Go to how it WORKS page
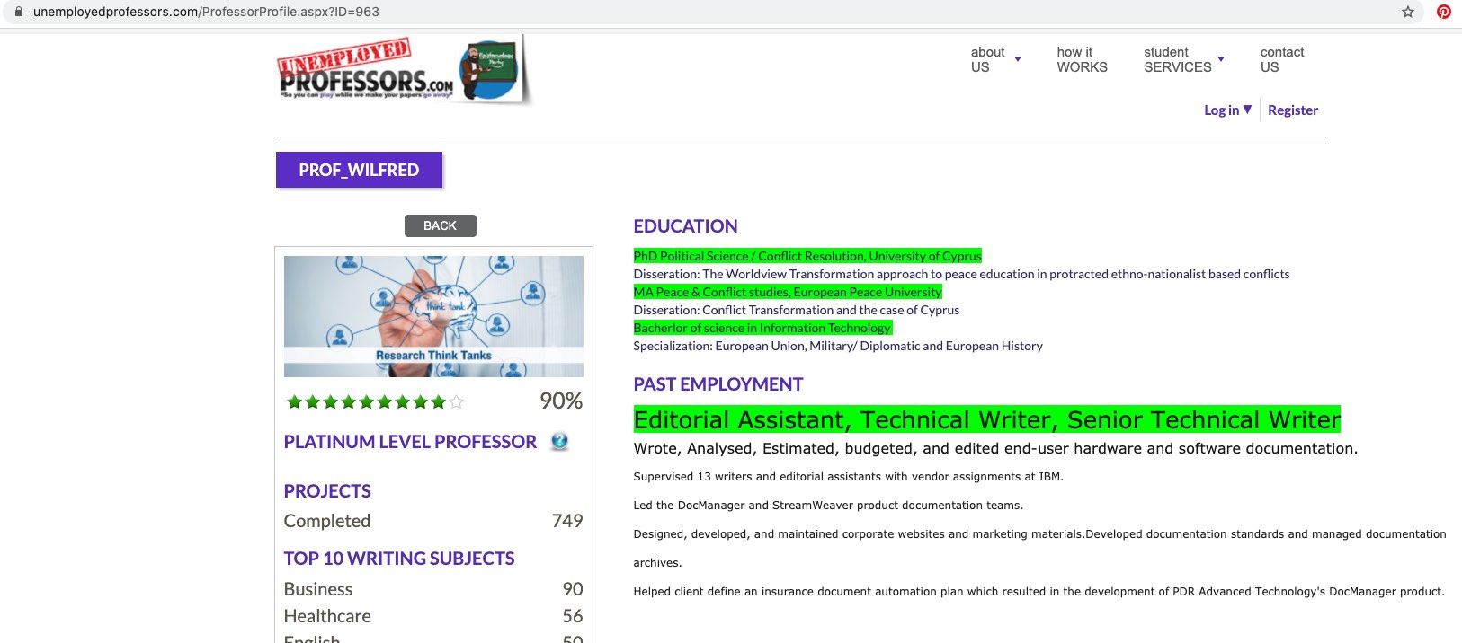 click(1082, 59)
